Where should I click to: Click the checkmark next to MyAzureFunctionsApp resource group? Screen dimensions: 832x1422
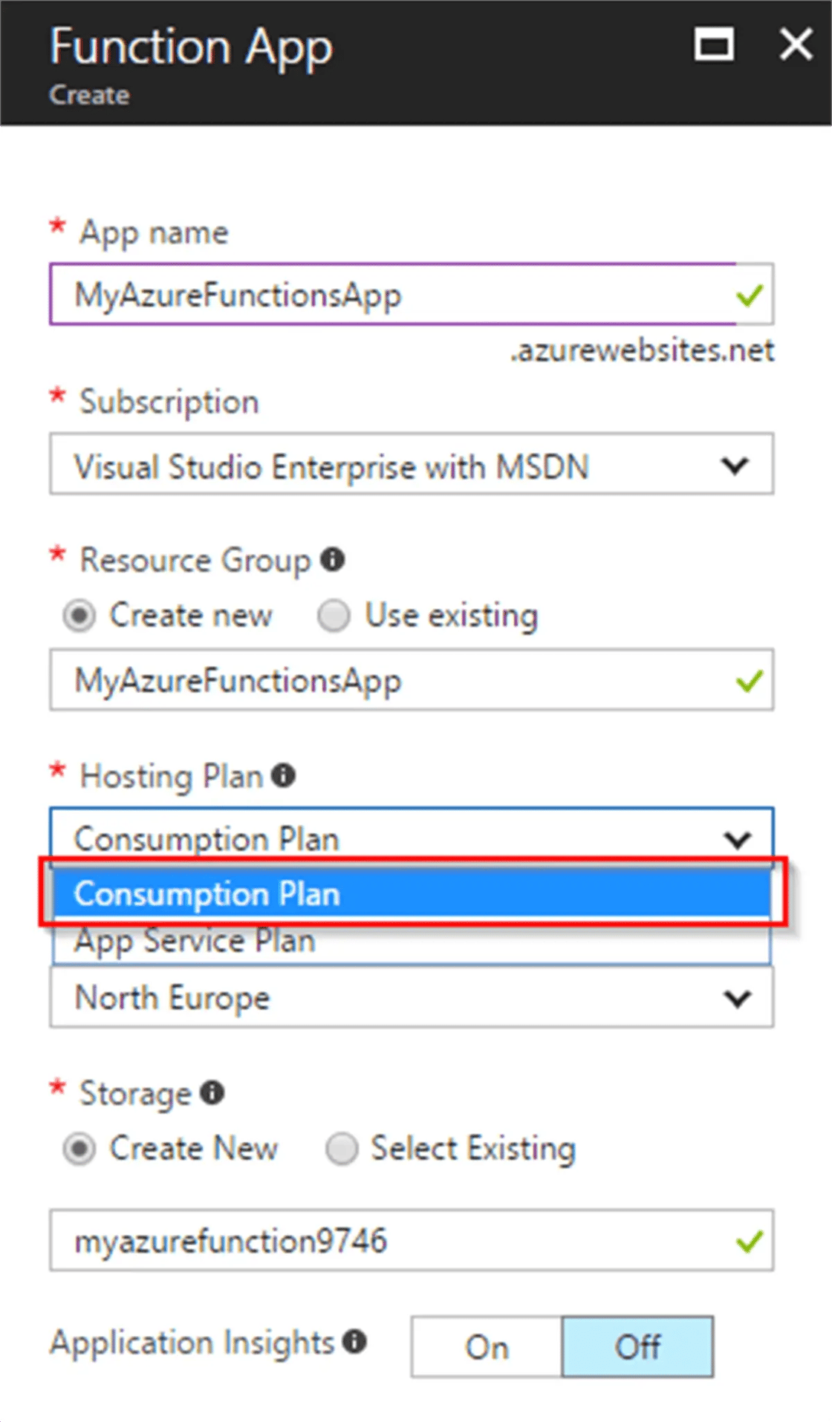[x=750, y=680]
